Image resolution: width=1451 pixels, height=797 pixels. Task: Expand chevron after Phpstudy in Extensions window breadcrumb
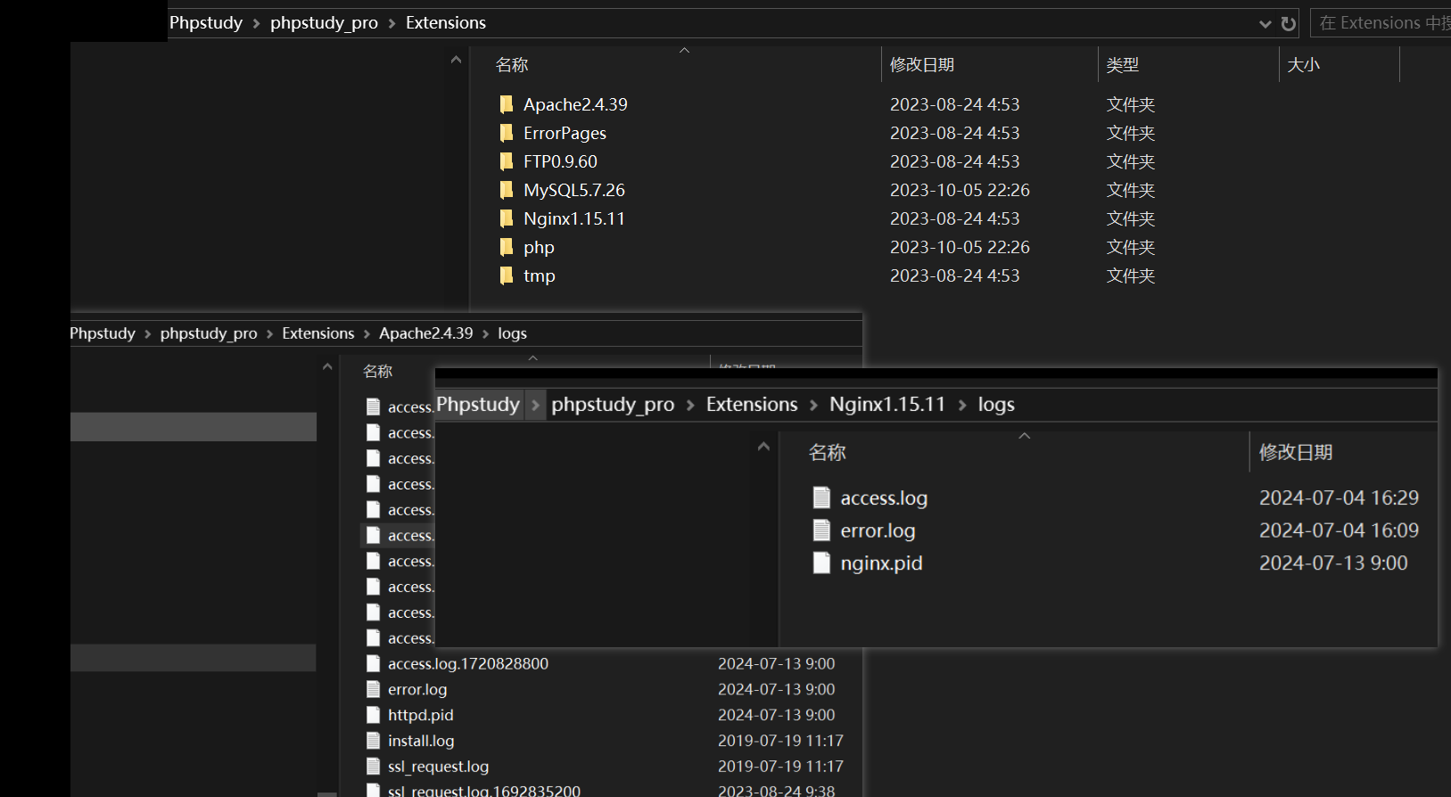click(x=256, y=23)
